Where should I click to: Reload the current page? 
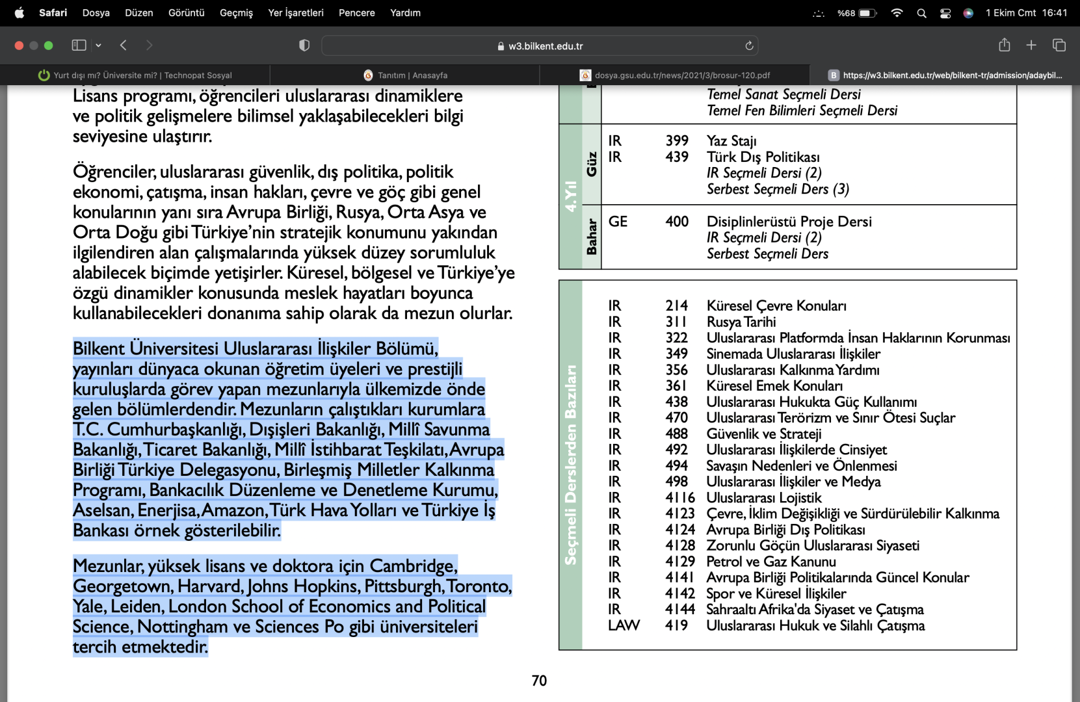(x=749, y=45)
